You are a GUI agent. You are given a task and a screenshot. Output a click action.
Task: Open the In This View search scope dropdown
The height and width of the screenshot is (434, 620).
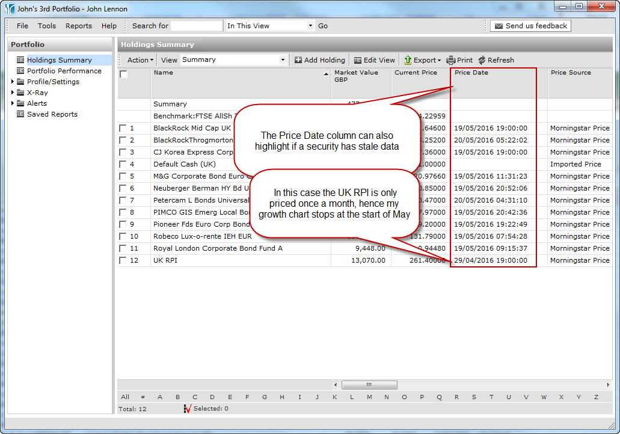(x=310, y=26)
